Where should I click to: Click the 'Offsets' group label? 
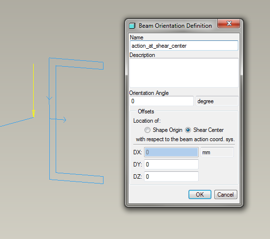coord(146,111)
